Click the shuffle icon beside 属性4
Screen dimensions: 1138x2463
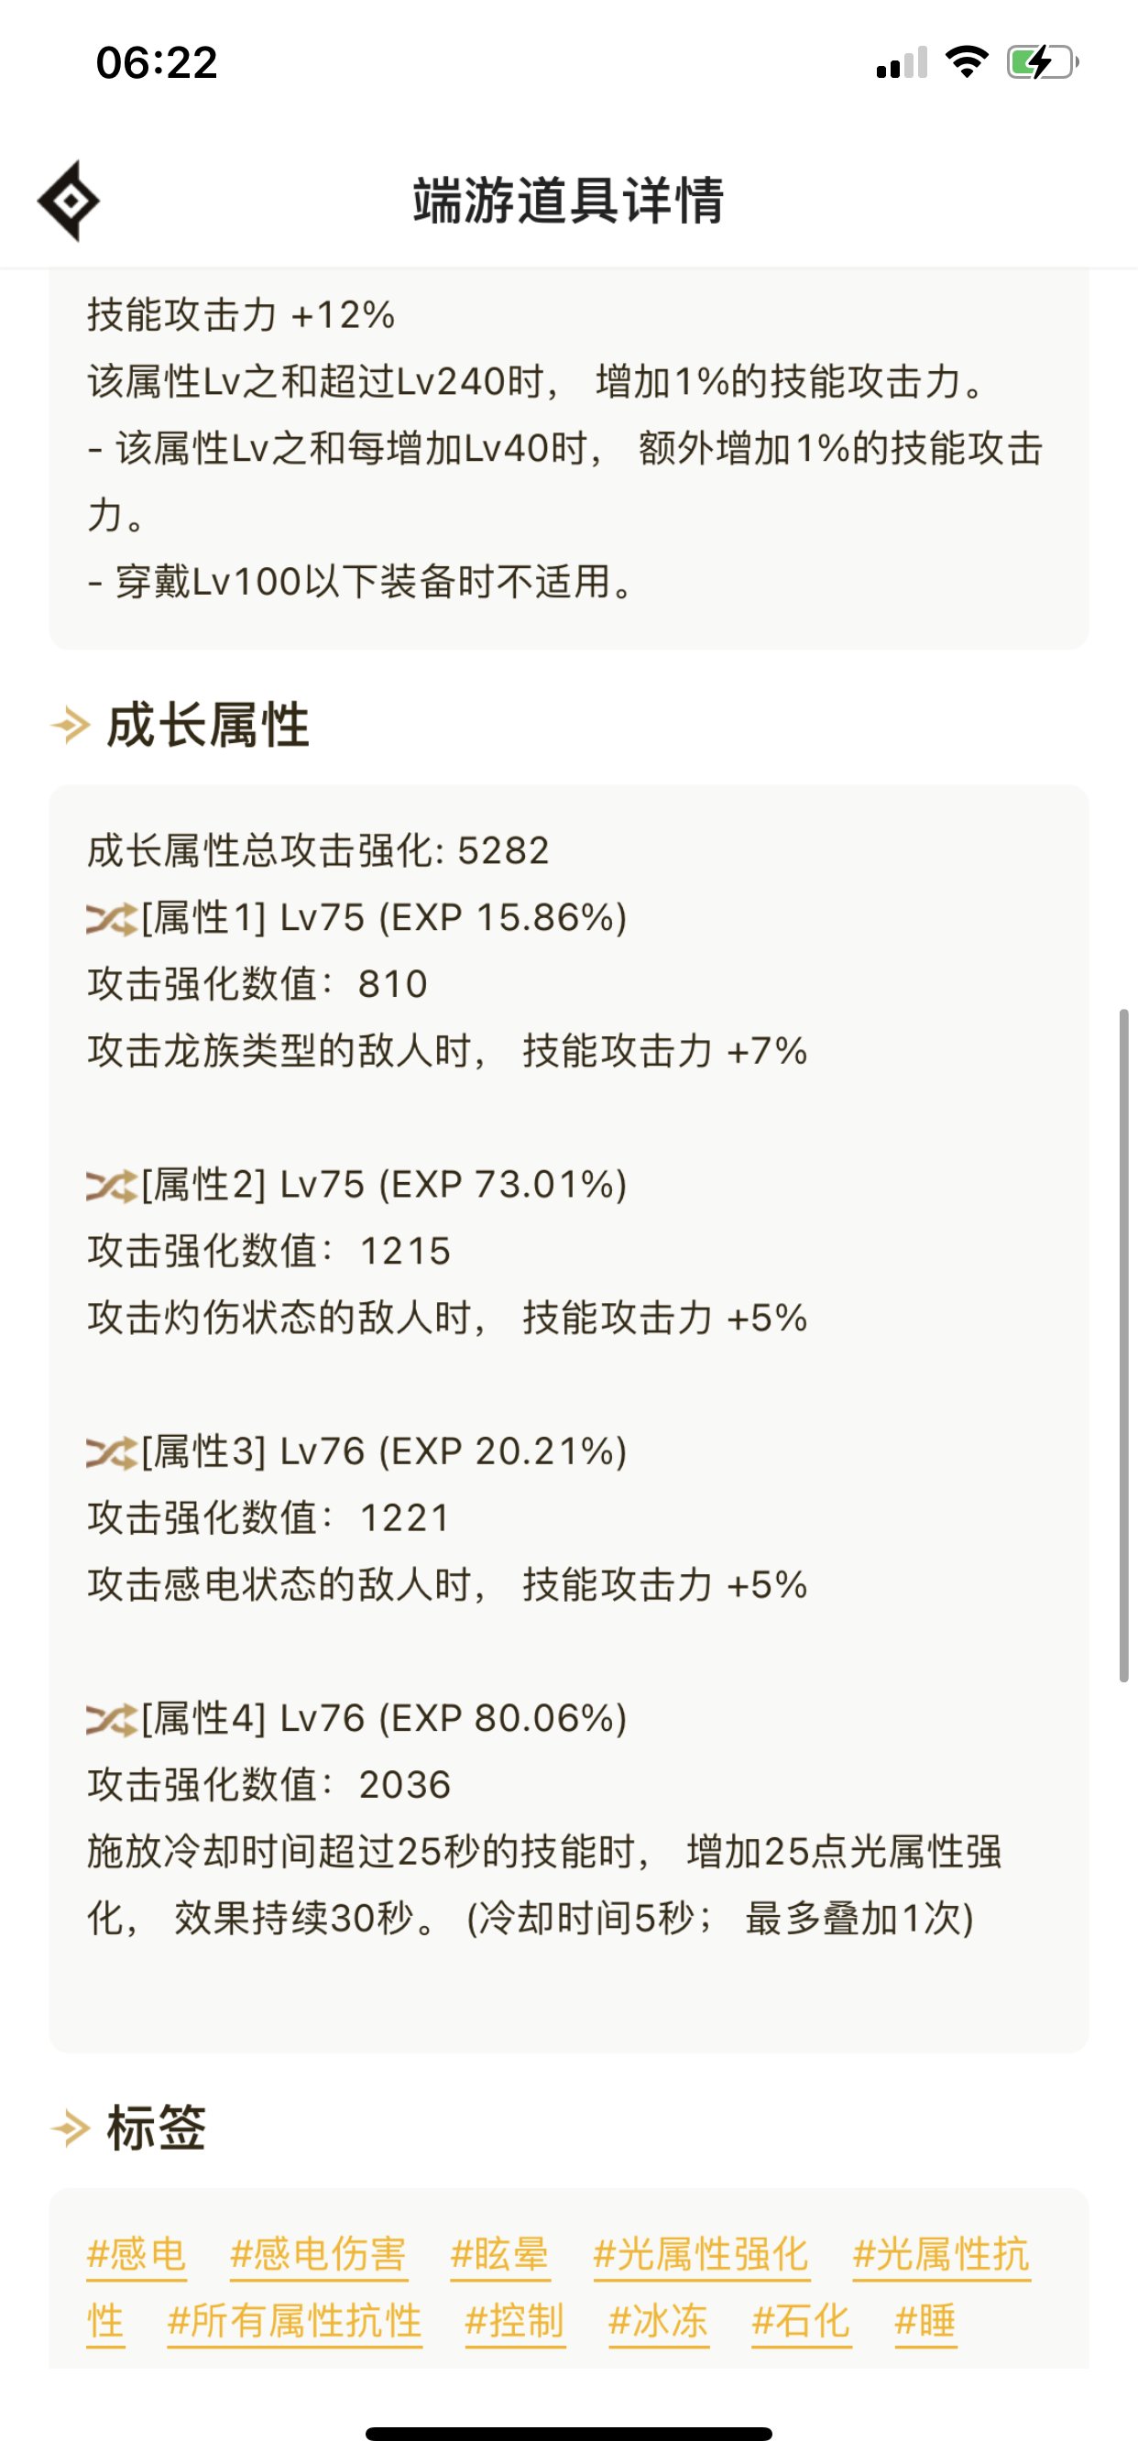click(x=111, y=1719)
